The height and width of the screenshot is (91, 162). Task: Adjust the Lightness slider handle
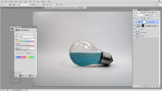(x=25, y=51)
